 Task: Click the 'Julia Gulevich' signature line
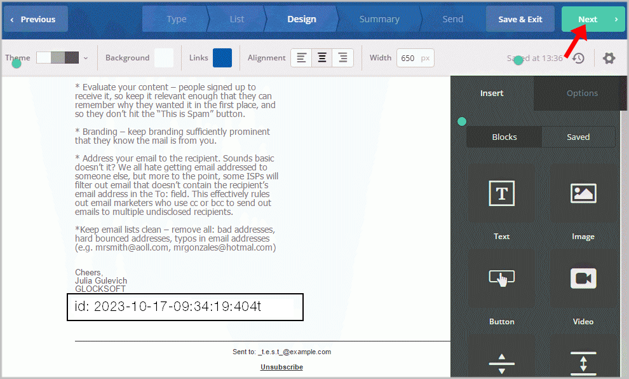coord(101,280)
